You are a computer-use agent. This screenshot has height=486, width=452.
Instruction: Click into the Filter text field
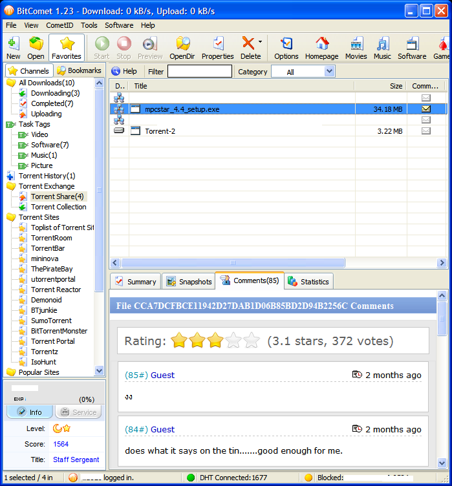[199, 71]
